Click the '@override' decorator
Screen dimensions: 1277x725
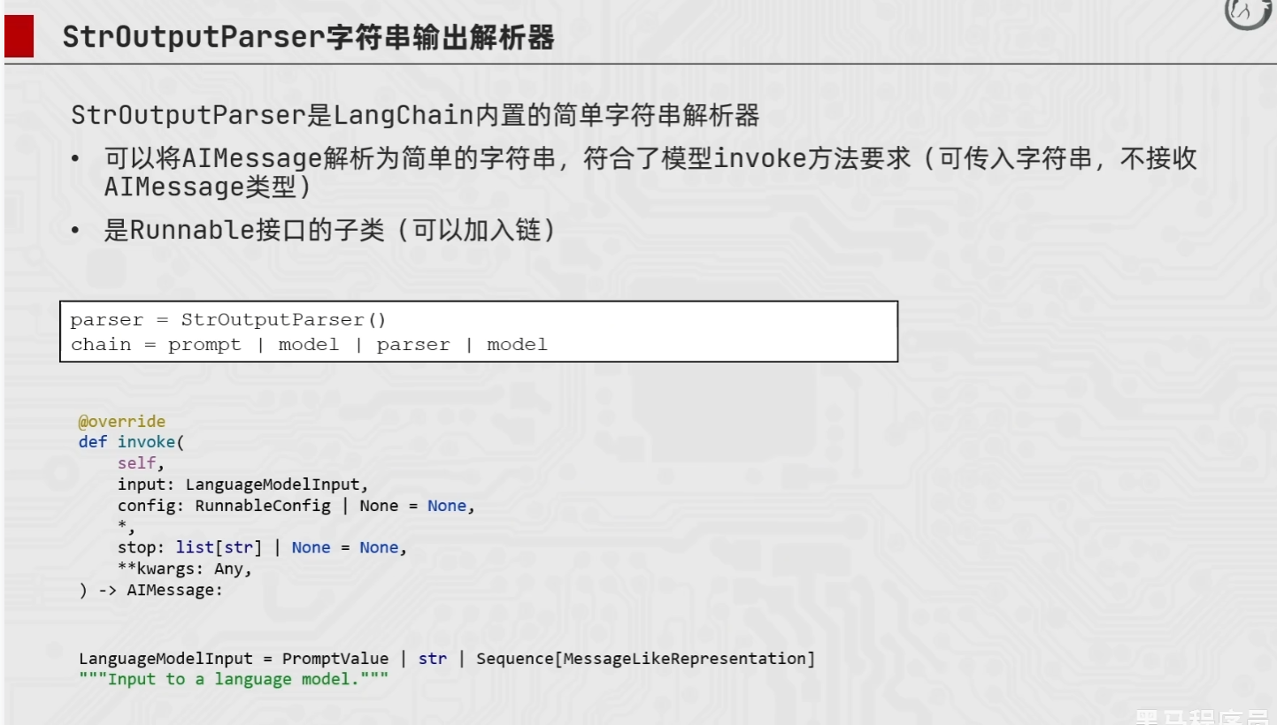pyautogui.click(x=122, y=422)
